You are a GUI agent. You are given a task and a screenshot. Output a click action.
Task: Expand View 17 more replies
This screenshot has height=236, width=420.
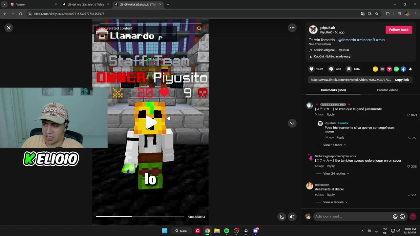(335, 145)
